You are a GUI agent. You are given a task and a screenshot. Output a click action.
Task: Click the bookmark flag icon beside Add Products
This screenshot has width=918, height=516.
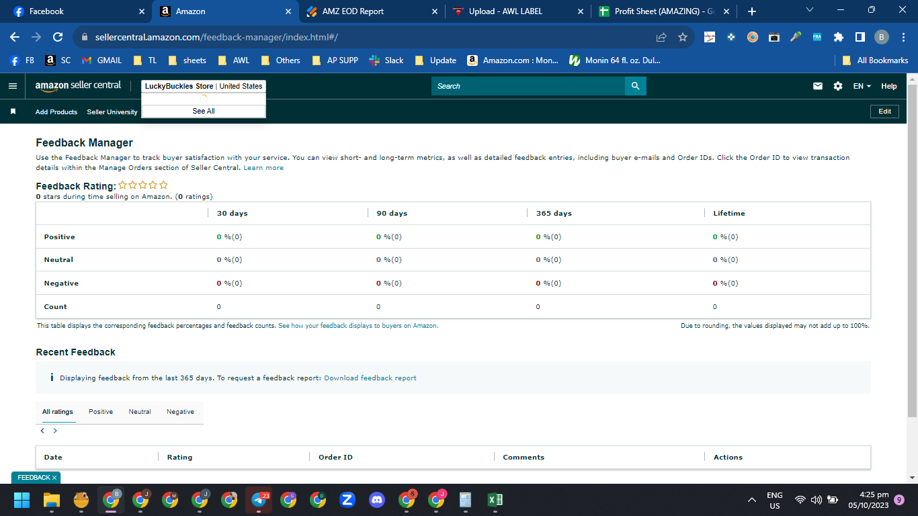13,112
